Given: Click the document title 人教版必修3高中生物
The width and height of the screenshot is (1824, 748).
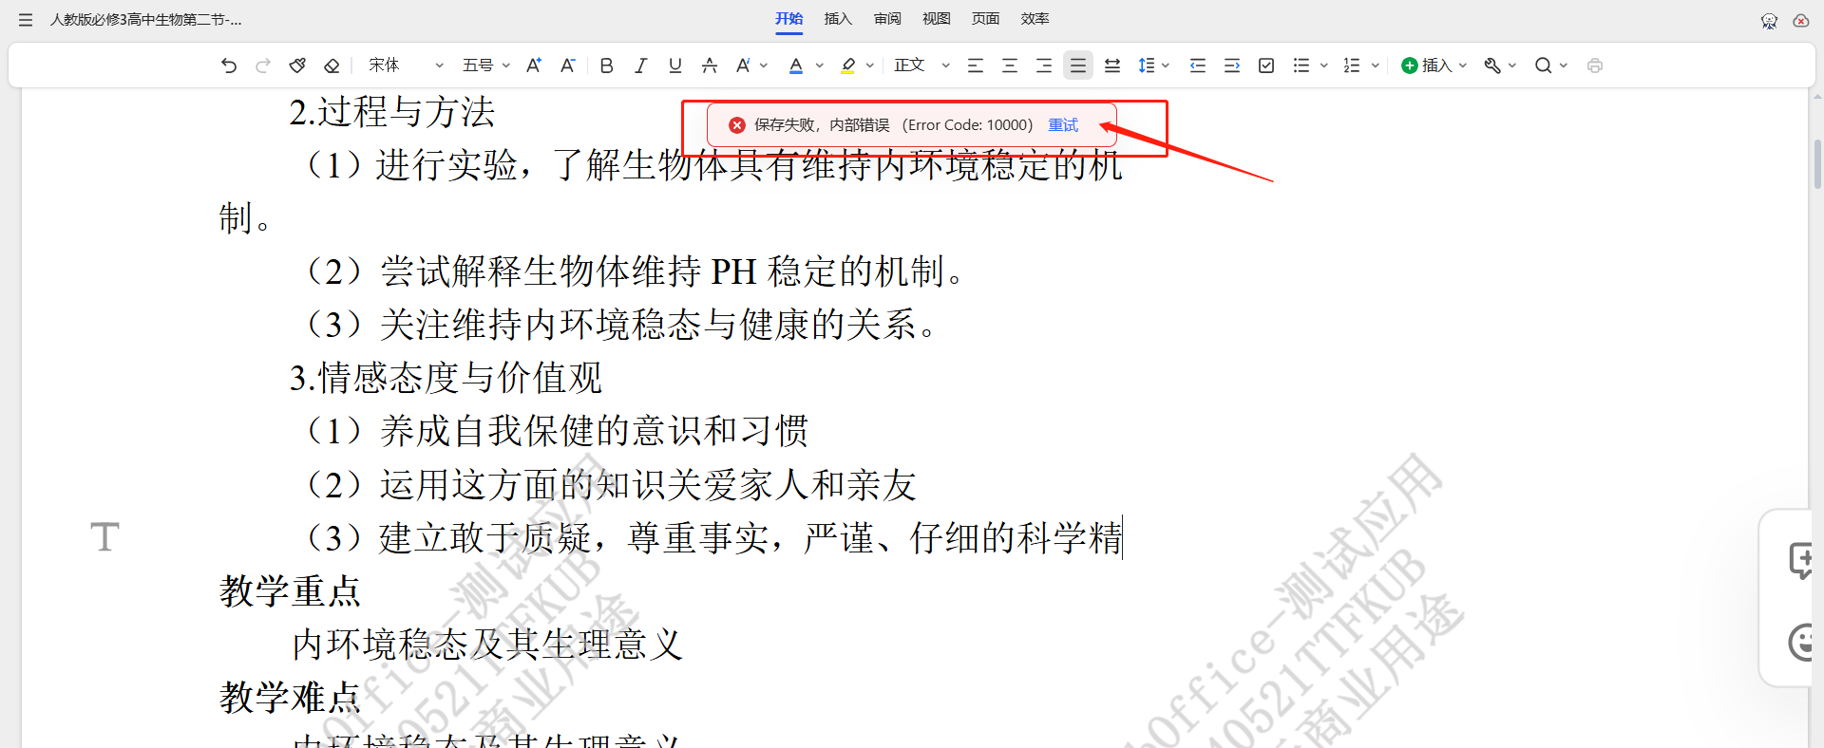Looking at the screenshot, I should 146,20.
